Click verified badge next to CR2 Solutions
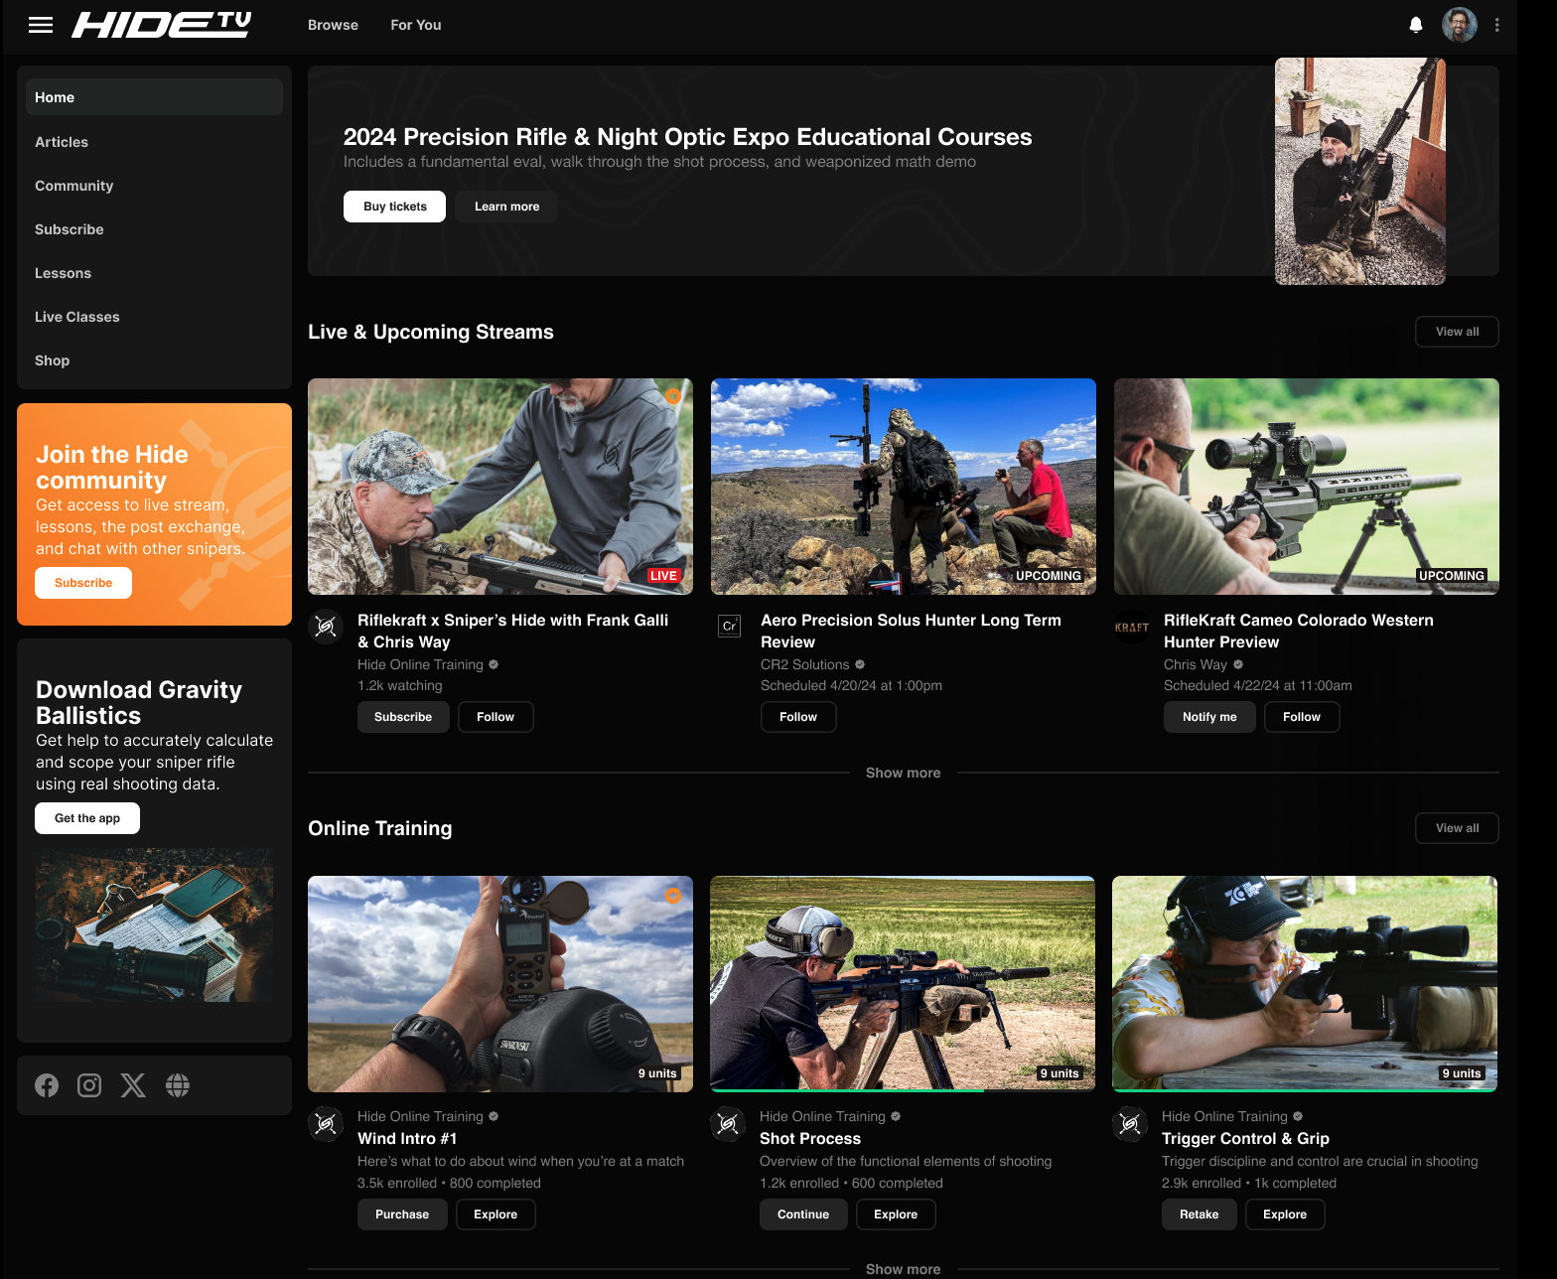This screenshot has height=1279, width=1557. coord(860,664)
